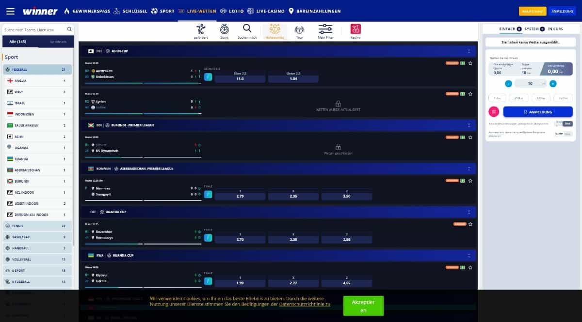The height and width of the screenshot is (322, 582).
Task: Open the stopwatch filter icon
Action: [224, 31]
